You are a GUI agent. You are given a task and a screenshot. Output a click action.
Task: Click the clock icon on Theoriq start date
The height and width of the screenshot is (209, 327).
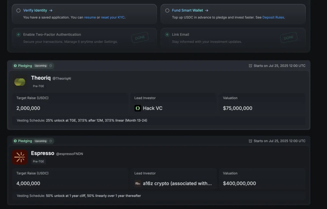click(x=250, y=66)
